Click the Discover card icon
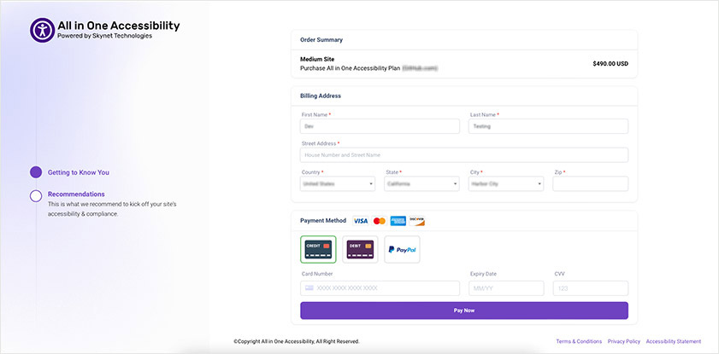Viewport: 719px width, 354px height. click(x=417, y=221)
